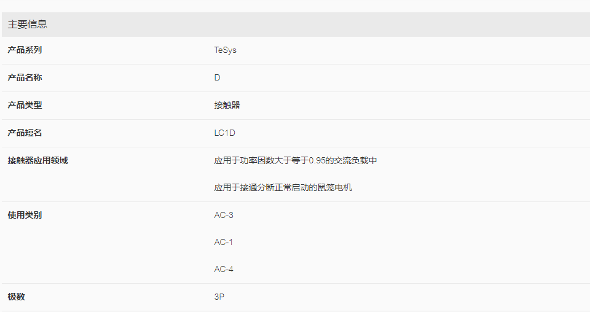This screenshot has width=590, height=312.
Task: Click the 极数 label
Action: coord(16,297)
